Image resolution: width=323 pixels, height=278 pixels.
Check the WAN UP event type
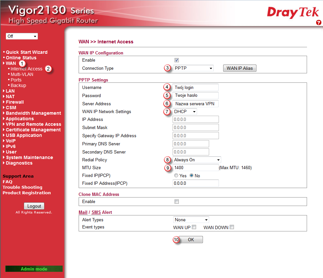pyautogui.click(x=194, y=227)
